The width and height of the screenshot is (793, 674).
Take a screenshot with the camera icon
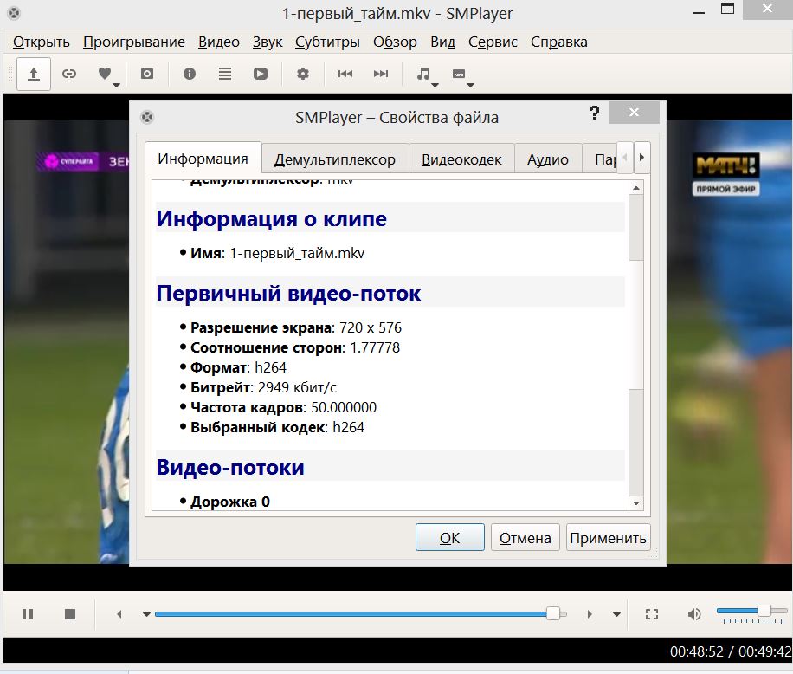pyautogui.click(x=147, y=75)
